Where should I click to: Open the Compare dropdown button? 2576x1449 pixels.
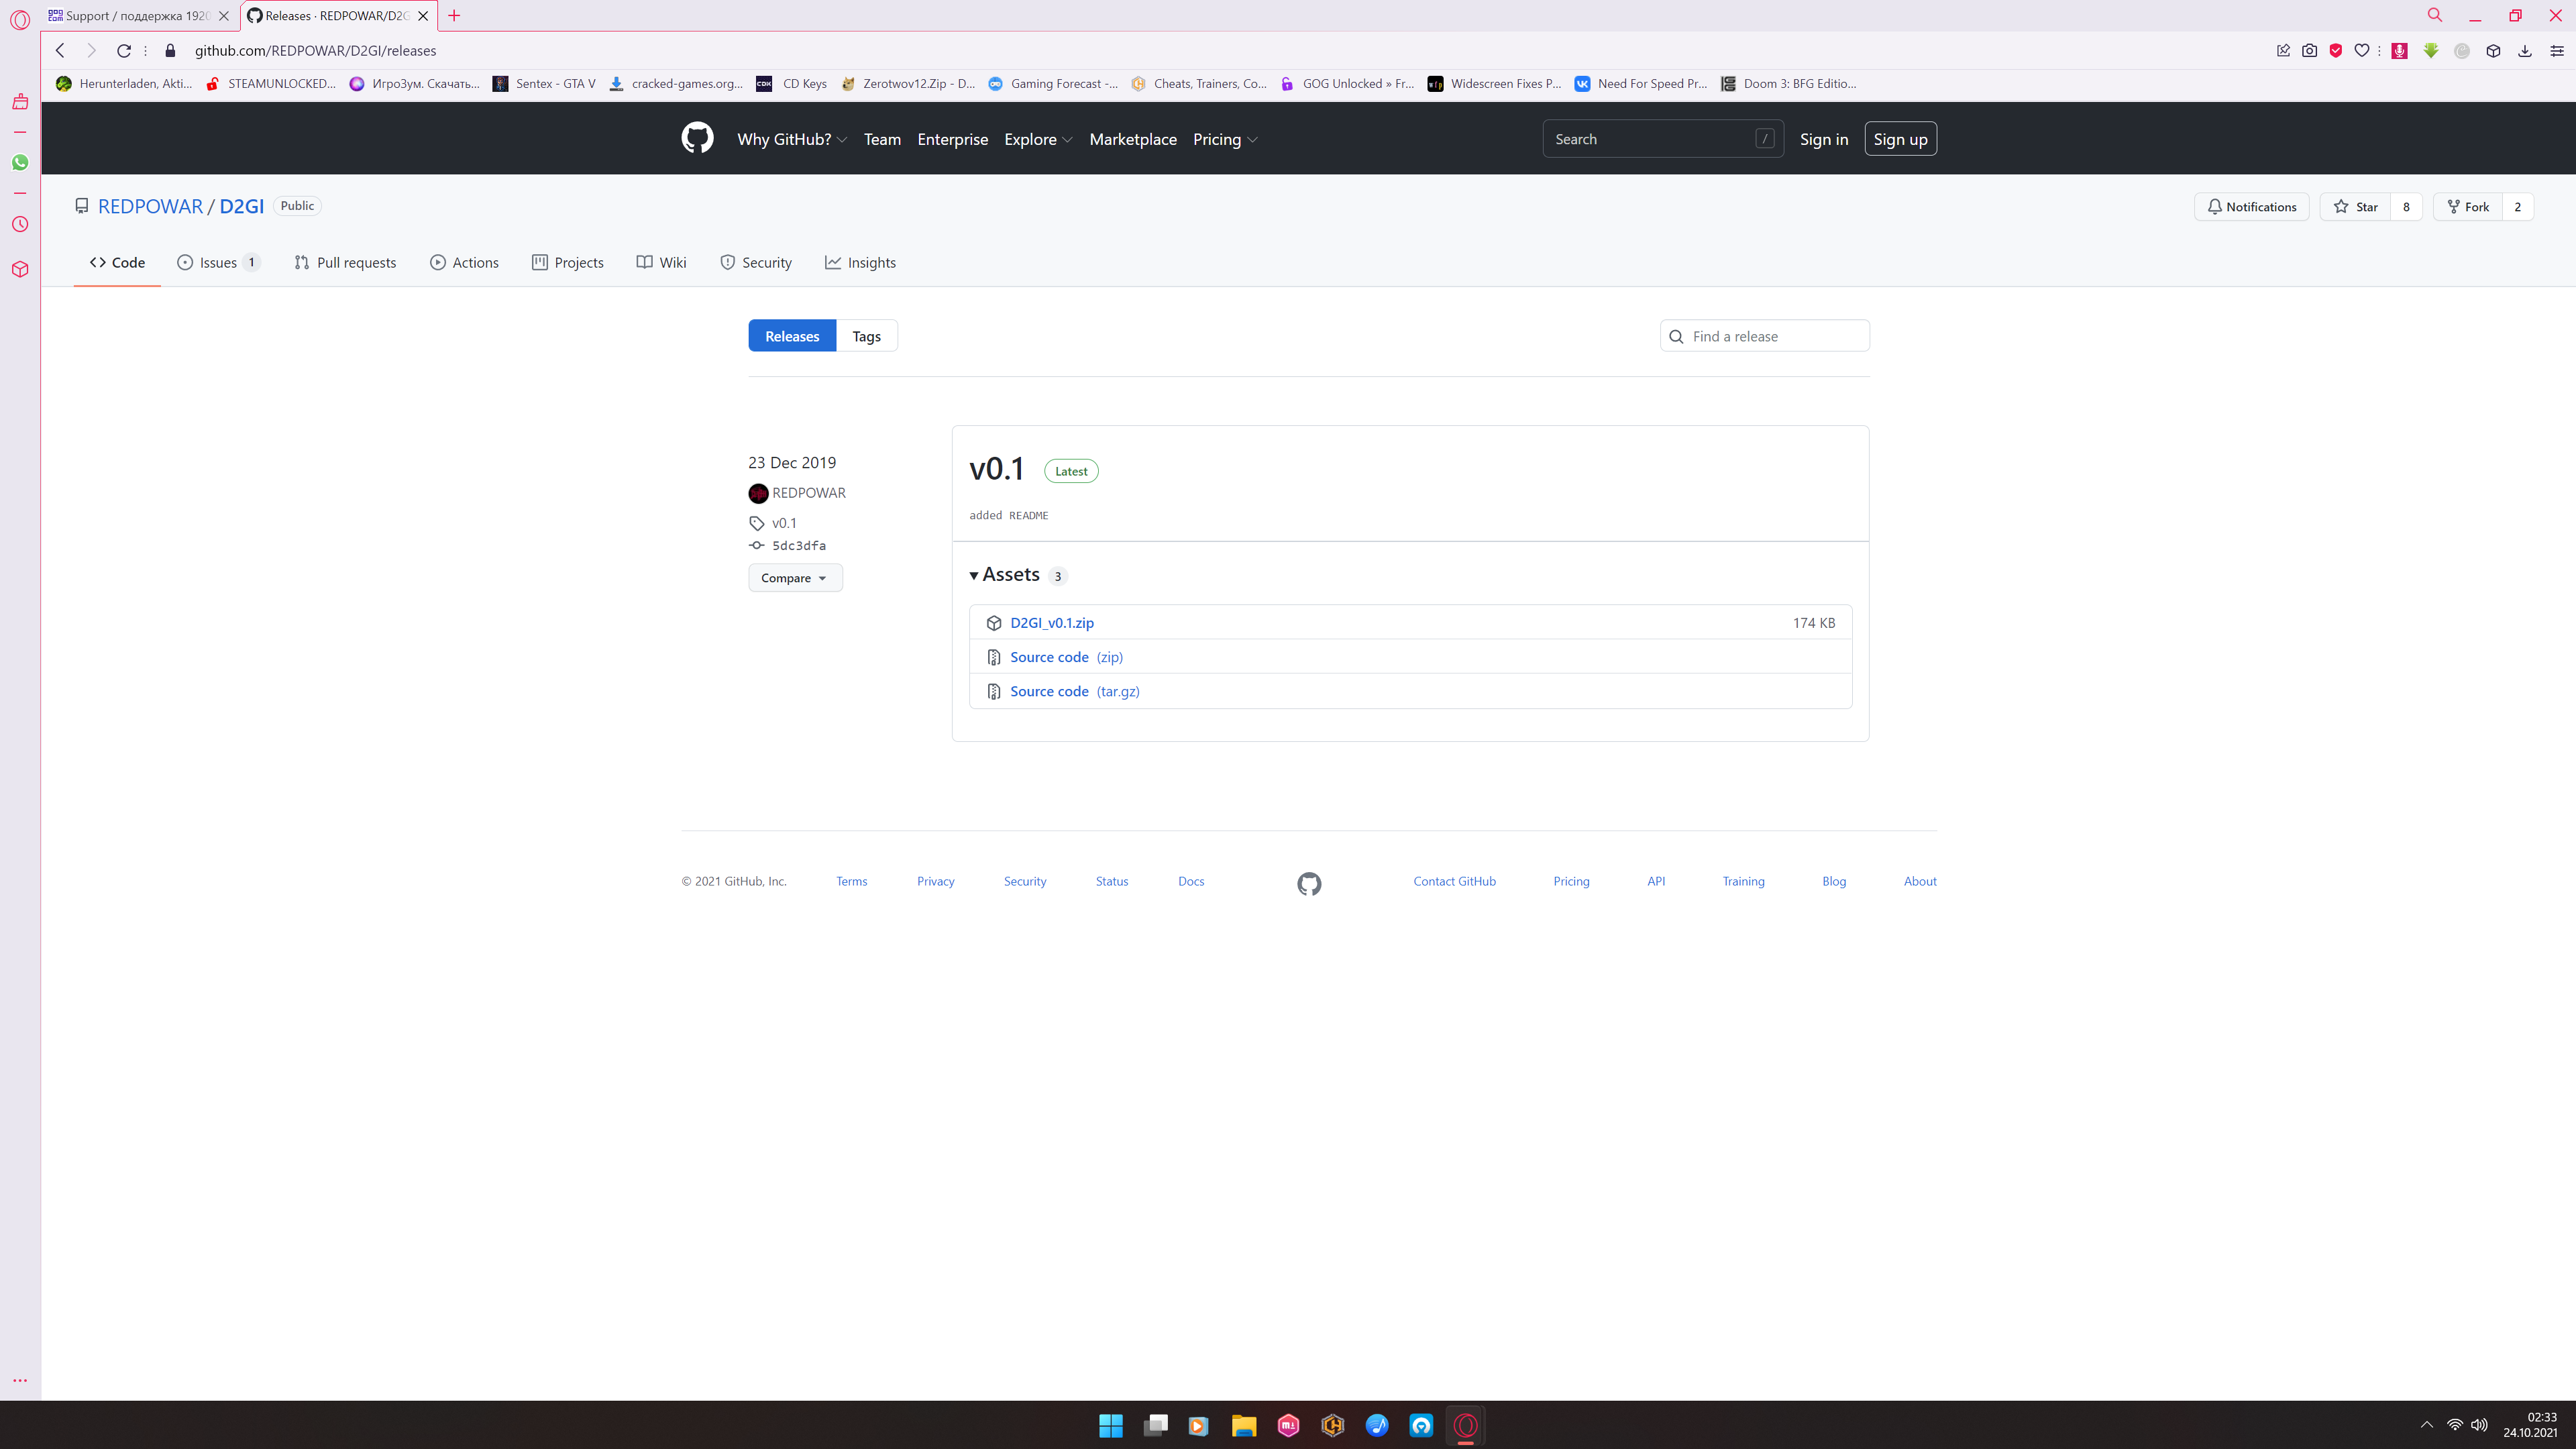795,578
